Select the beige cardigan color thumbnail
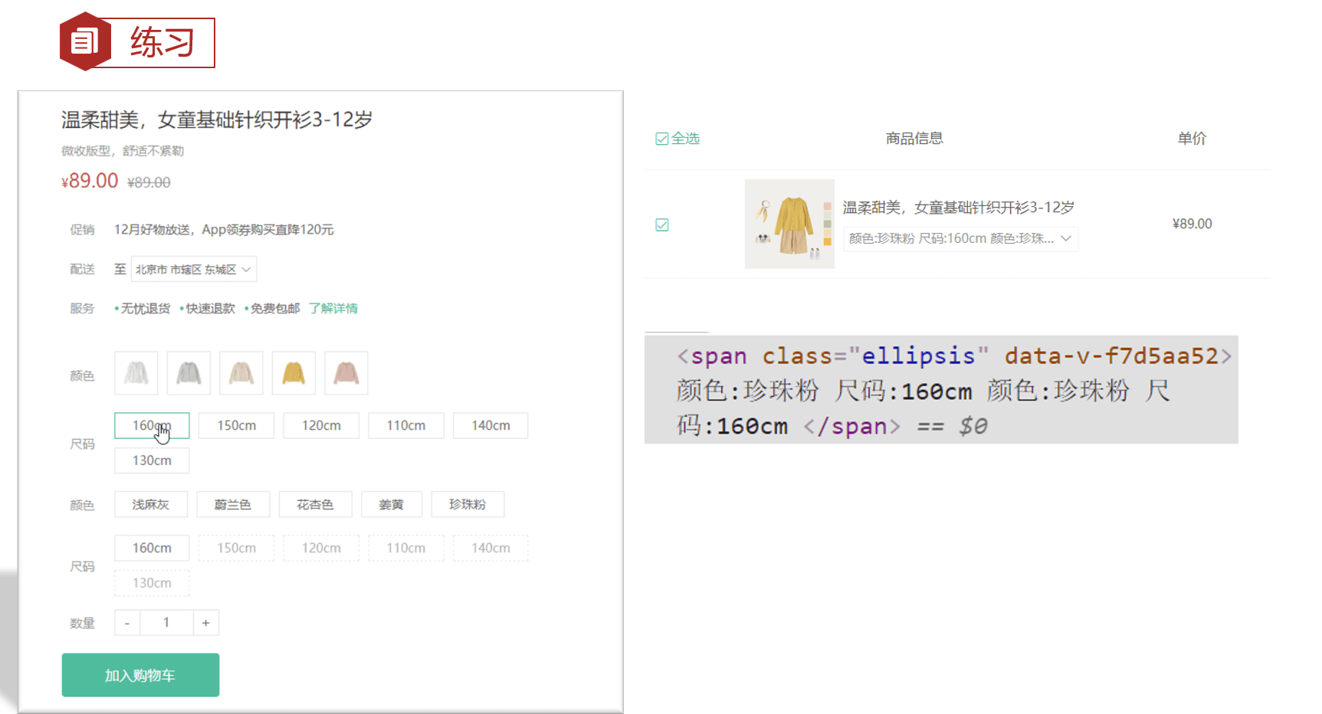The height and width of the screenshot is (714, 1322). coord(241,373)
